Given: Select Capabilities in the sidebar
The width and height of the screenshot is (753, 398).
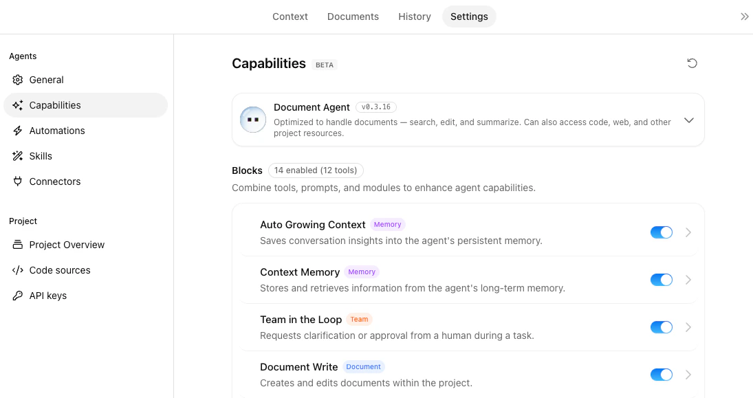Looking at the screenshot, I should click(85, 105).
